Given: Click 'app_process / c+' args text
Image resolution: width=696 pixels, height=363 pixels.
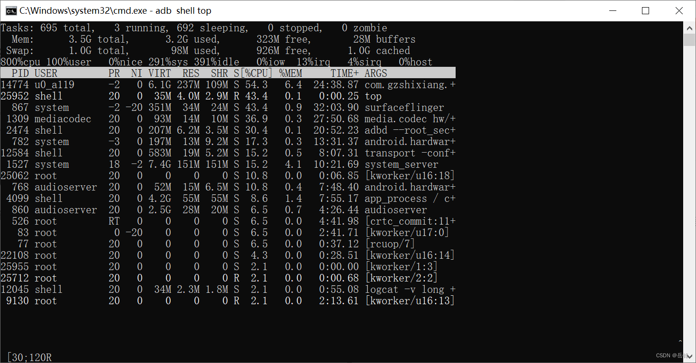Looking at the screenshot, I should pos(410,199).
